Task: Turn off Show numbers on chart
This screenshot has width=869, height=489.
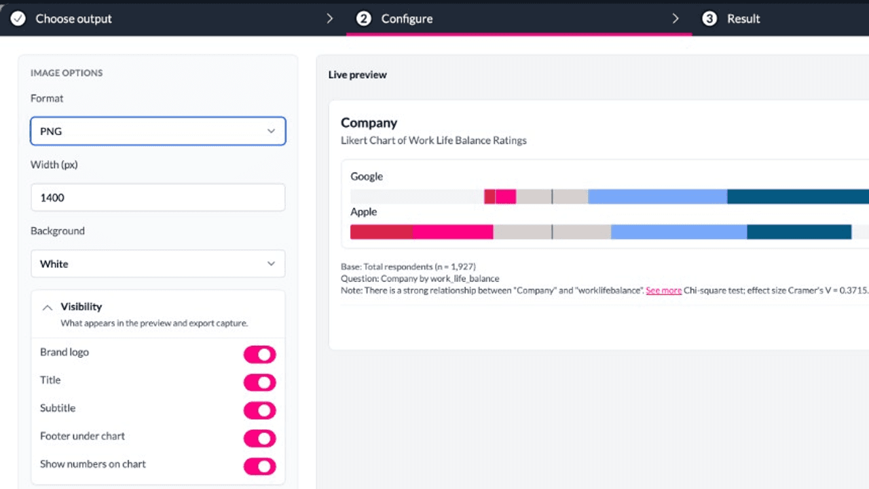Action: pos(260,466)
